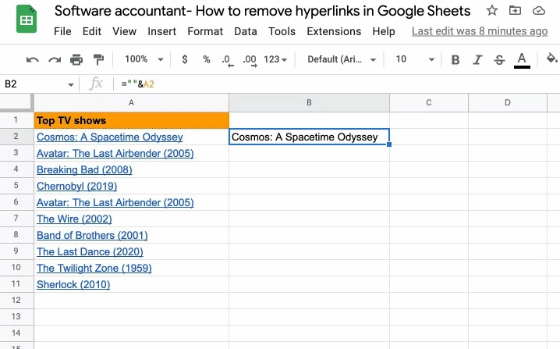Open the Help menu

(384, 31)
